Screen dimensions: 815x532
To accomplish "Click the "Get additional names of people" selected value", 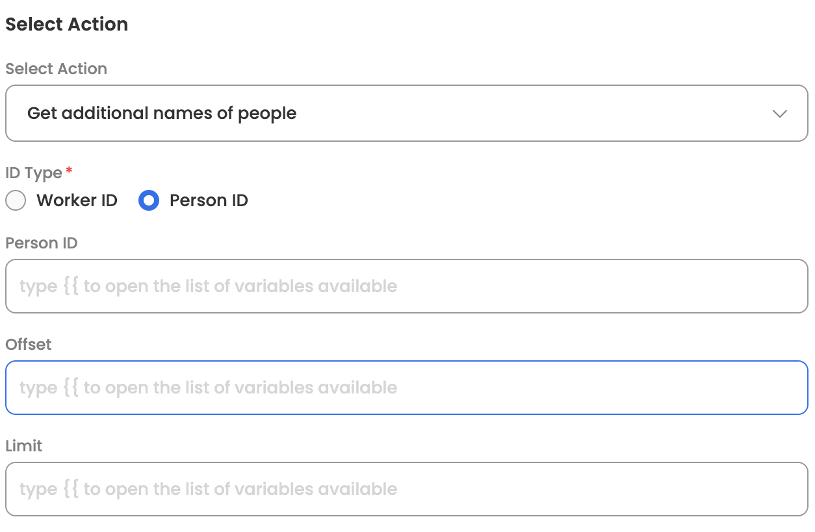I will coord(162,113).
